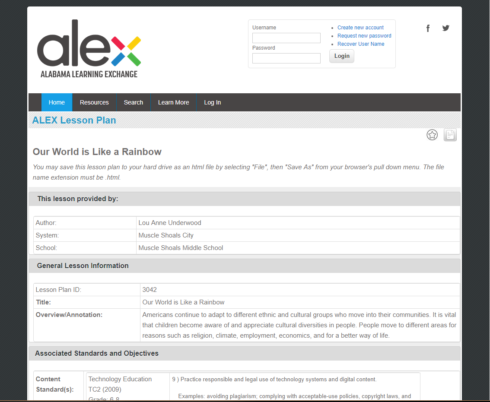Click the 'ALEX Lesson Plan' page heading
This screenshot has height=402, width=490.
pyautogui.click(x=74, y=120)
